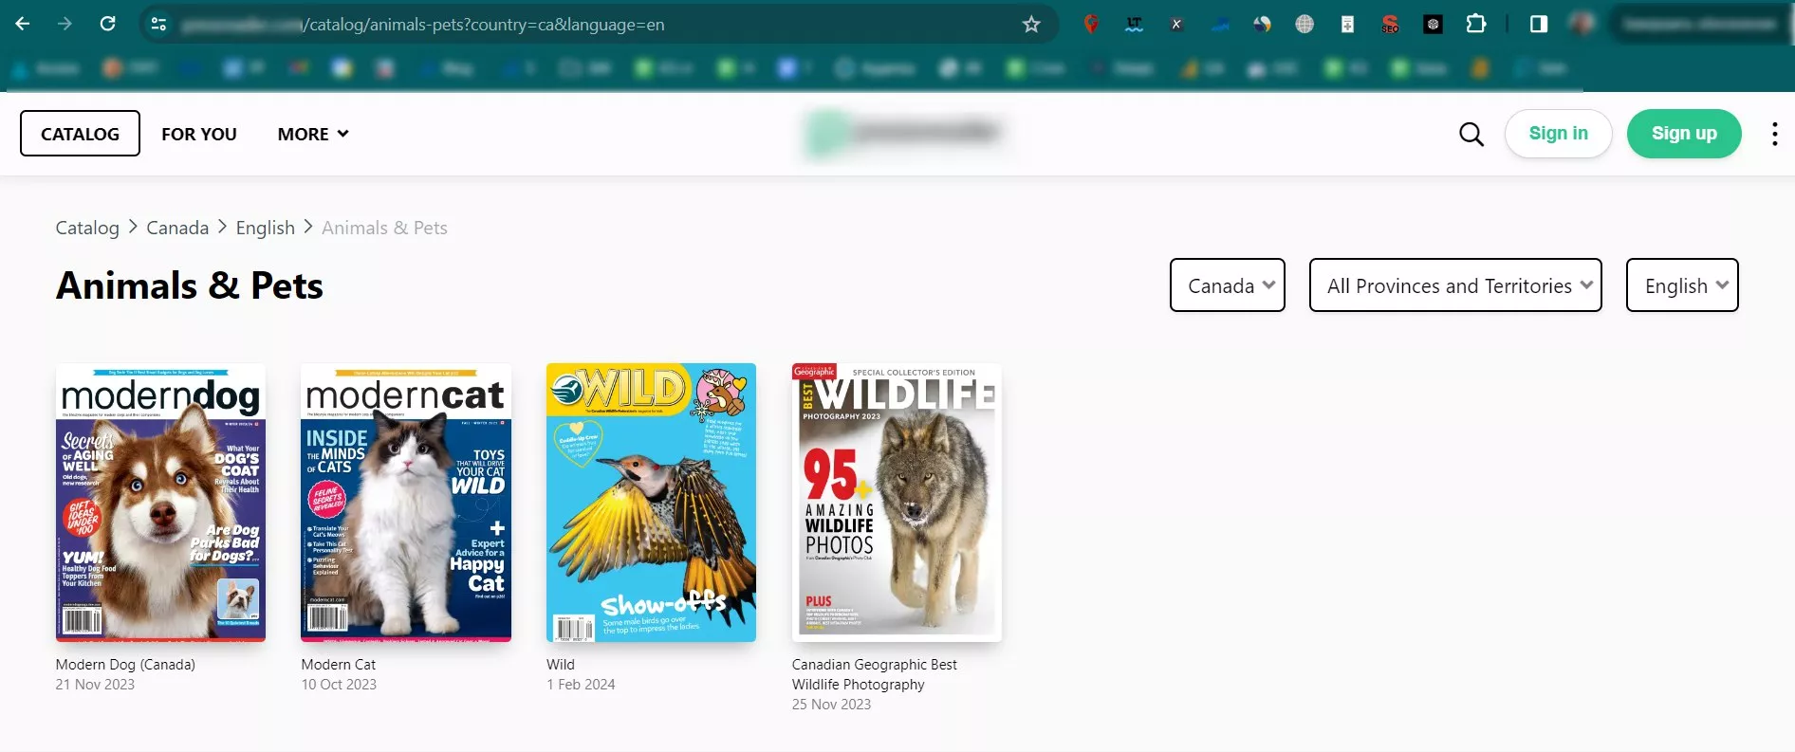Open the Wildlife Photography 2023 cover
The height and width of the screenshot is (752, 1795).
pyautogui.click(x=897, y=503)
